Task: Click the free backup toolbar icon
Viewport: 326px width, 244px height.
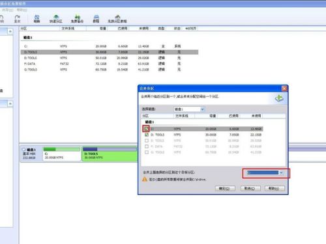Action: (x=77, y=19)
